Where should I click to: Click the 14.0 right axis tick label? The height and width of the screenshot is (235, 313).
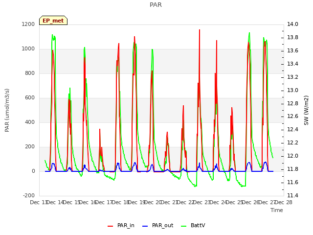292,24
